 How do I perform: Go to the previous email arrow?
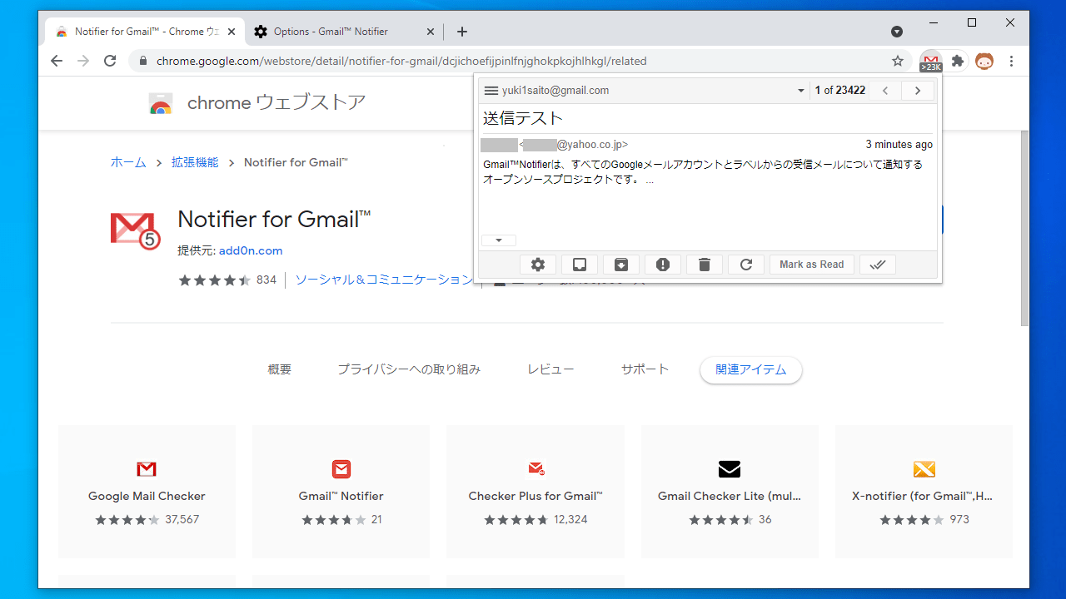885,91
